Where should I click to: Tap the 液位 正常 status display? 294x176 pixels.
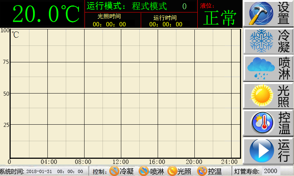pyautogui.click(x=220, y=18)
